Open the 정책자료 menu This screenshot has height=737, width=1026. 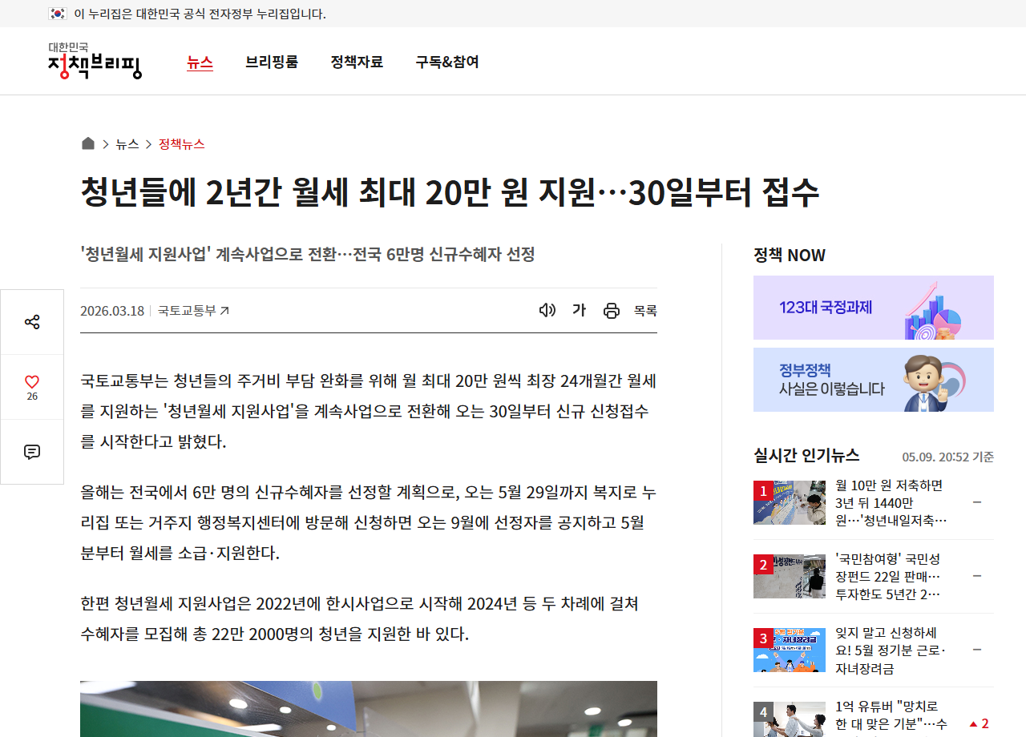pyautogui.click(x=357, y=62)
